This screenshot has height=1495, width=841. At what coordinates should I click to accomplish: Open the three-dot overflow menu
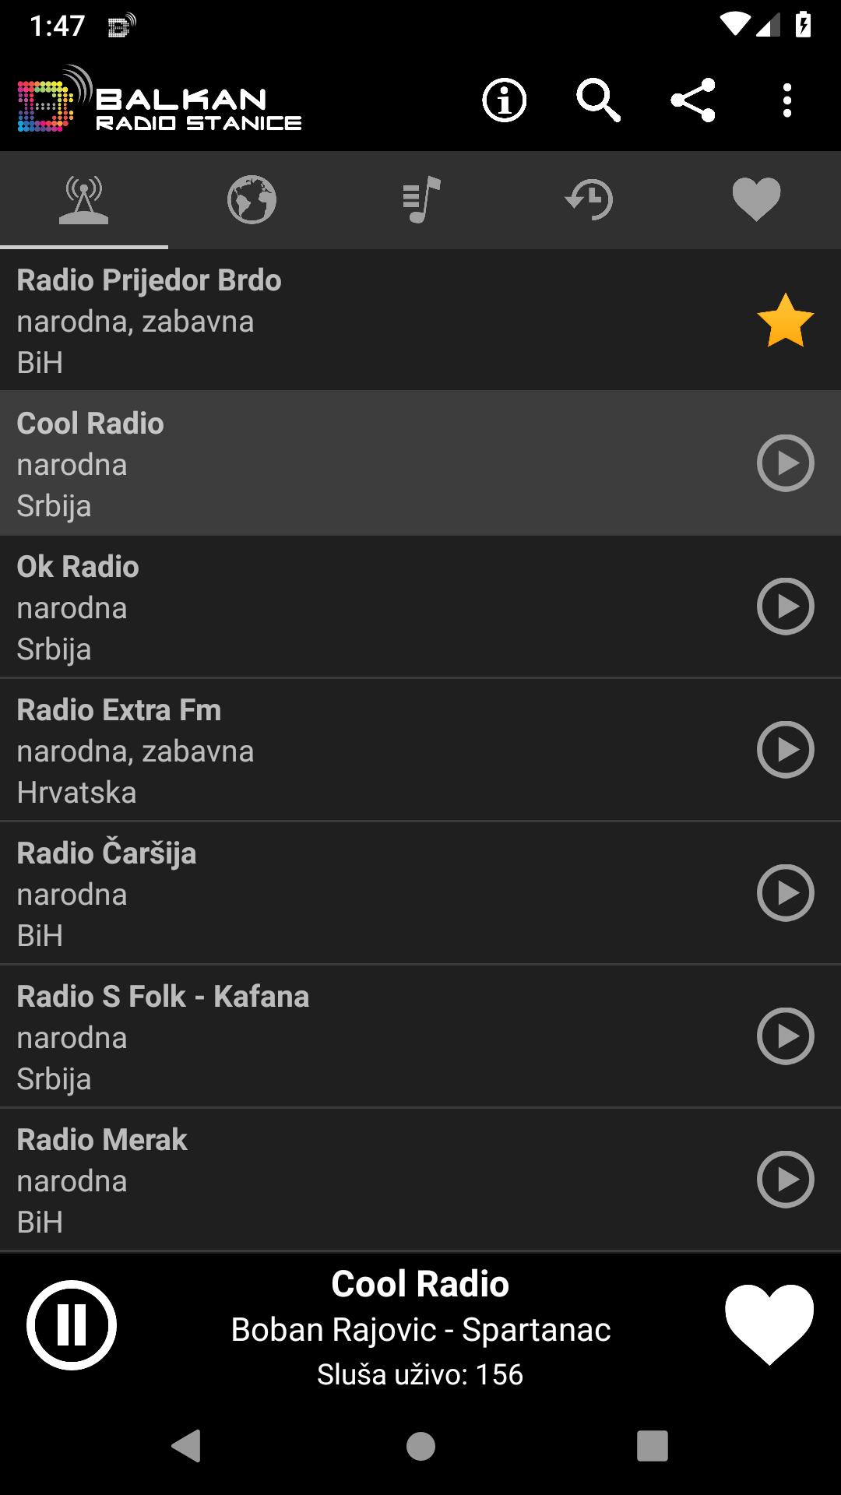pos(787,100)
